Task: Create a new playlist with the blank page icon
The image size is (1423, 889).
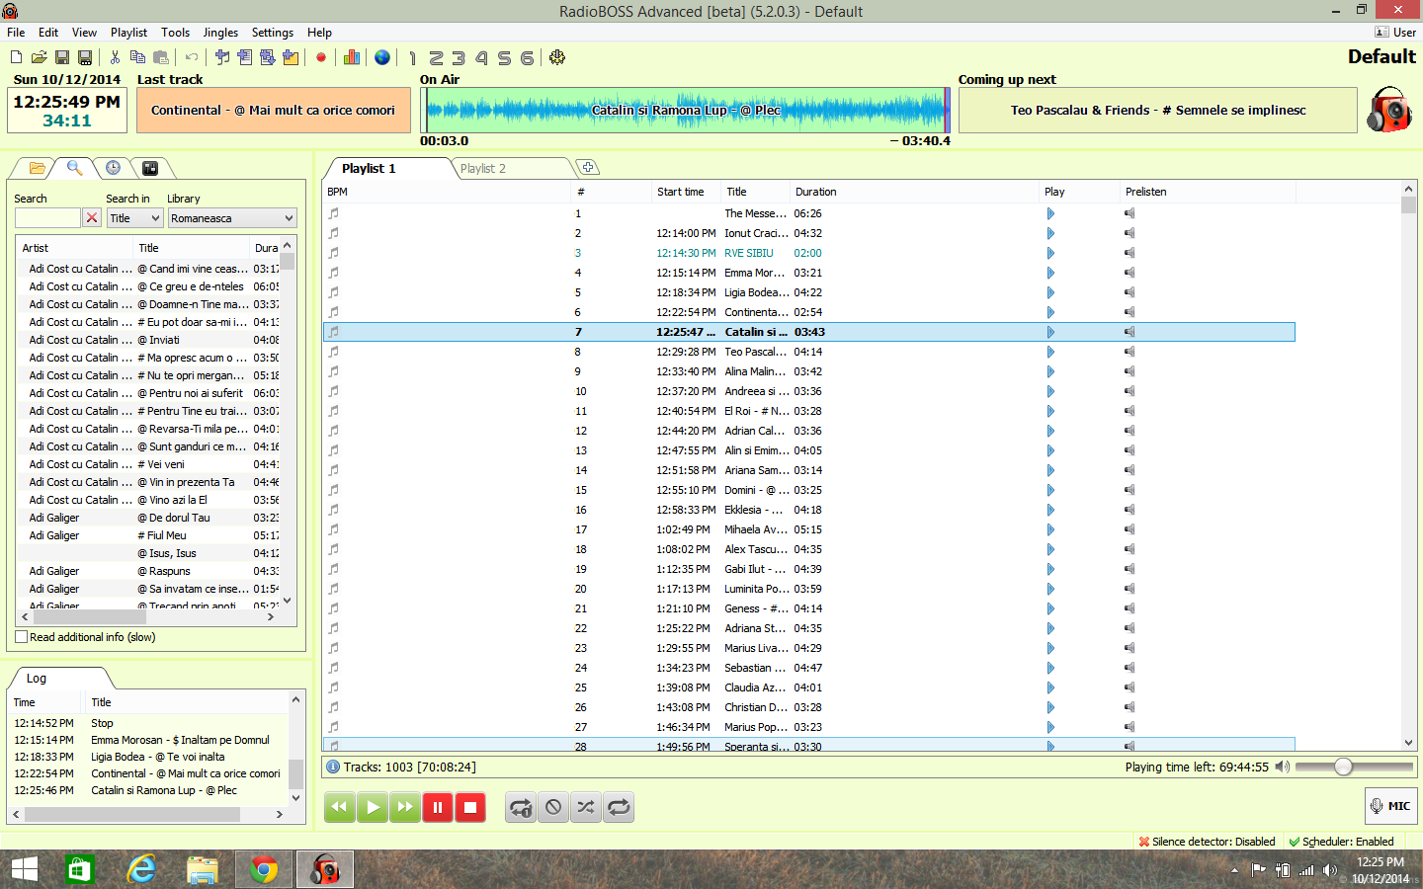Action: click(x=17, y=57)
